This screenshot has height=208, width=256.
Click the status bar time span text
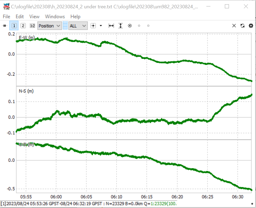pos(52,204)
